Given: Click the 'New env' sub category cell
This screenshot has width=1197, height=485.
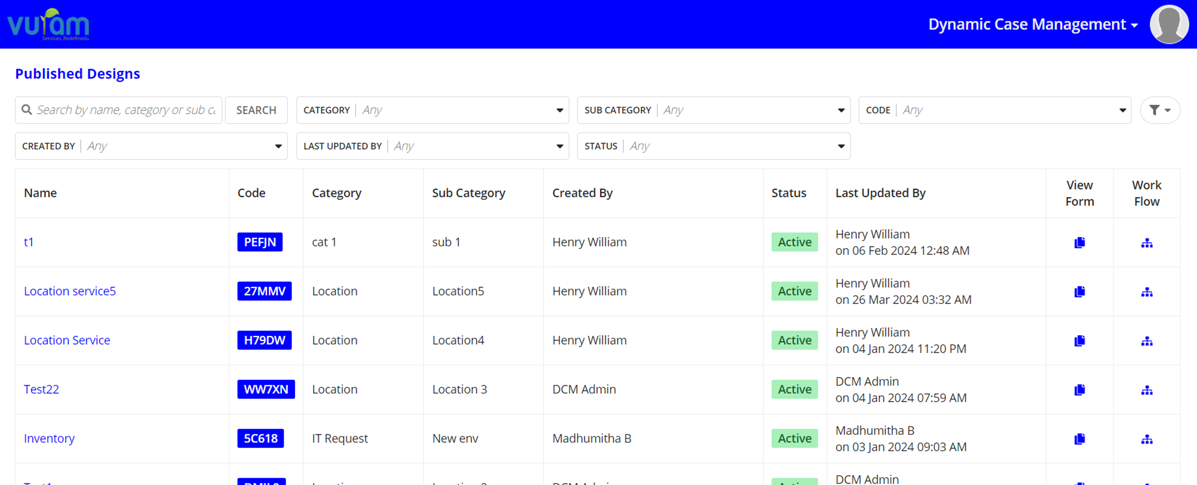Looking at the screenshot, I should (x=455, y=439).
